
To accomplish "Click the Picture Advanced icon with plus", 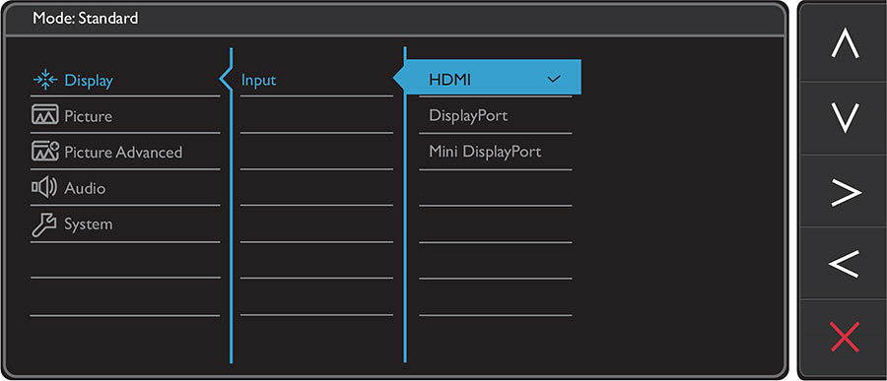I will pyautogui.click(x=45, y=152).
